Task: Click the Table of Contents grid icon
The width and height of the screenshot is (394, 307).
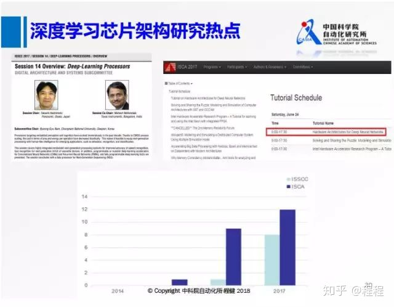Action: click(166, 83)
